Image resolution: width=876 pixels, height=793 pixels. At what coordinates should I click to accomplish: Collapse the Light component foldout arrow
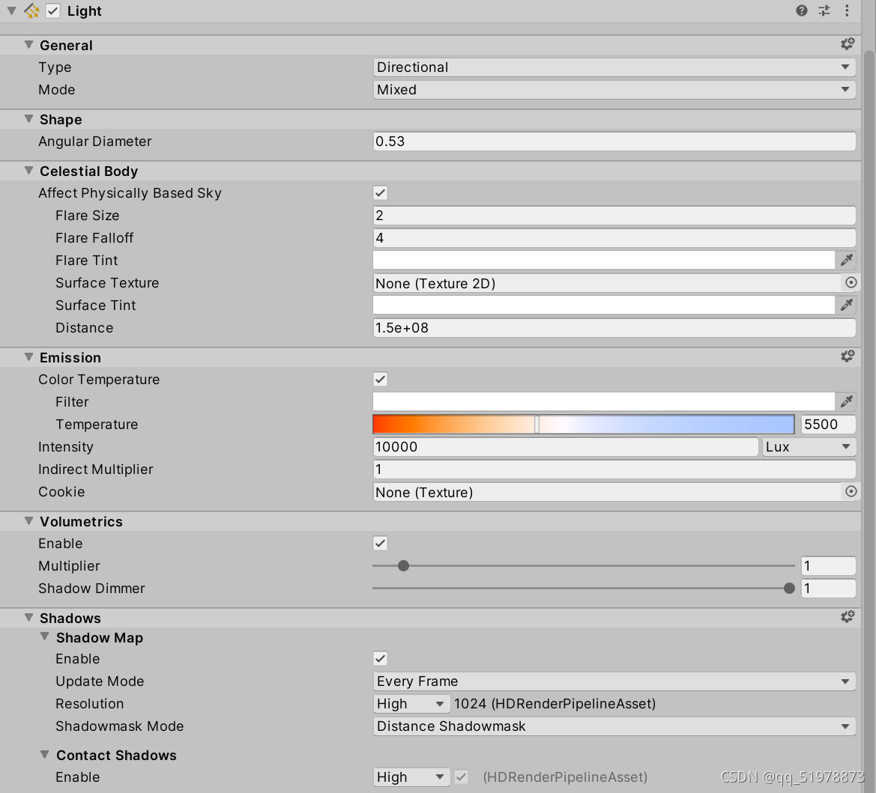click(x=11, y=10)
